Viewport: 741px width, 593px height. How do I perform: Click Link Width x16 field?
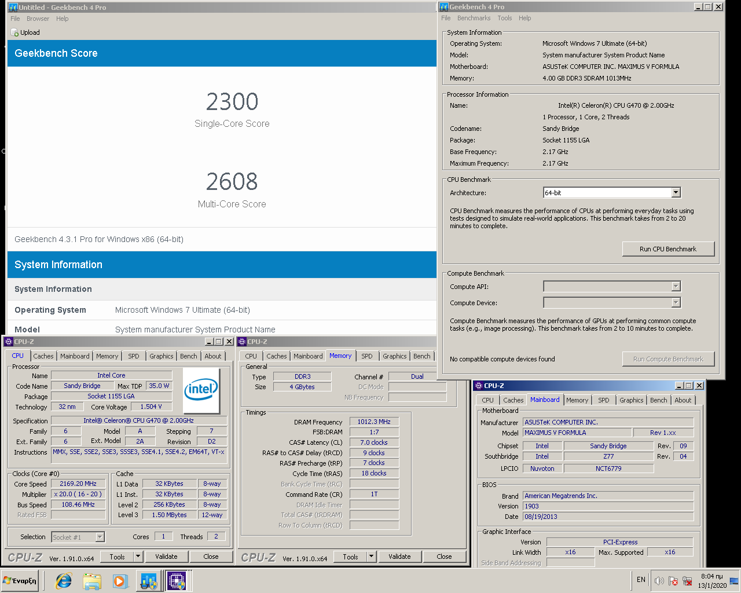(x=570, y=552)
